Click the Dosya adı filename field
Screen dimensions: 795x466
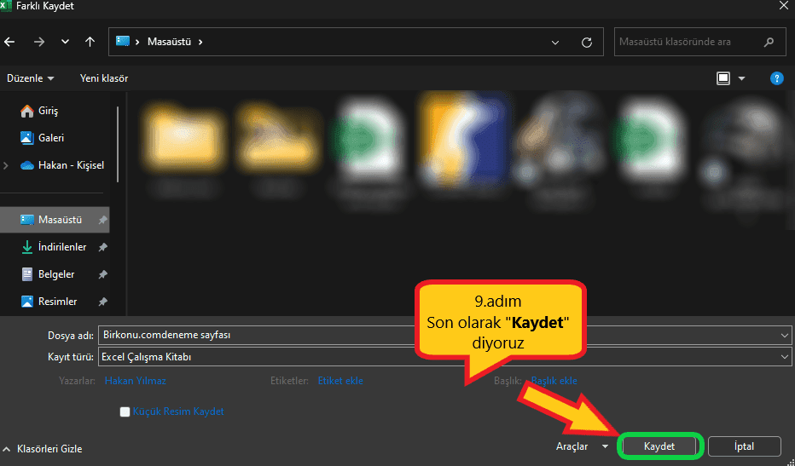point(427,335)
